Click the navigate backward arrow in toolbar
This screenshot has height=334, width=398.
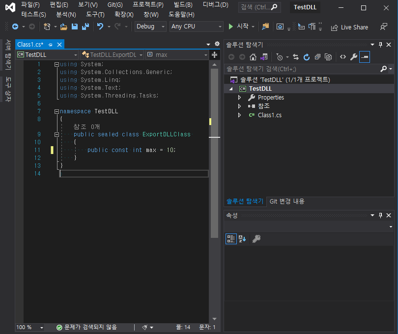(15, 26)
